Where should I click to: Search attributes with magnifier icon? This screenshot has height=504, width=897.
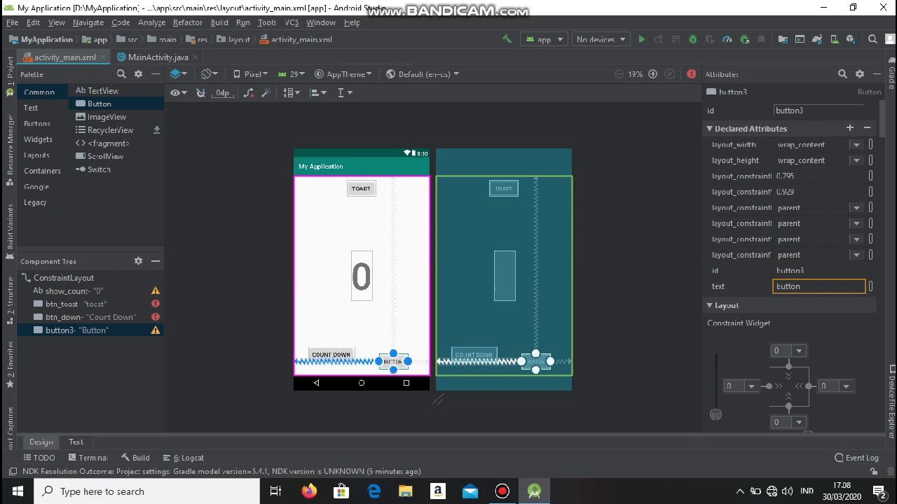click(842, 74)
